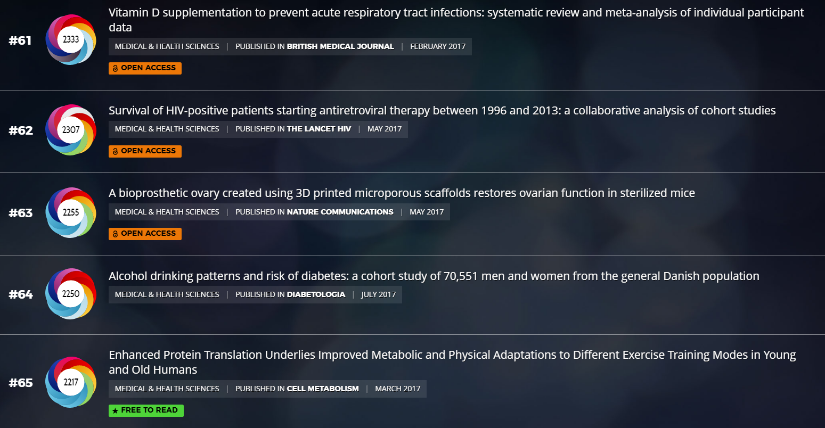Click Medical & Health Sciences tag on #65
This screenshot has width=825, height=428.
click(x=167, y=389)
